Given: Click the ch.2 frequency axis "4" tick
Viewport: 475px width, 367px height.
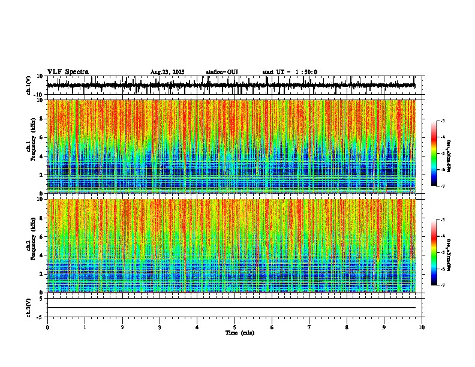Looking at the screenshot, I should click(x=42, y=255).
